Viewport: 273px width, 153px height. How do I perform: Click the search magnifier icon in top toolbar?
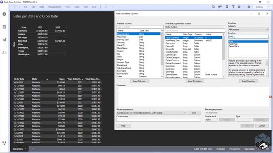pos(213,7)
